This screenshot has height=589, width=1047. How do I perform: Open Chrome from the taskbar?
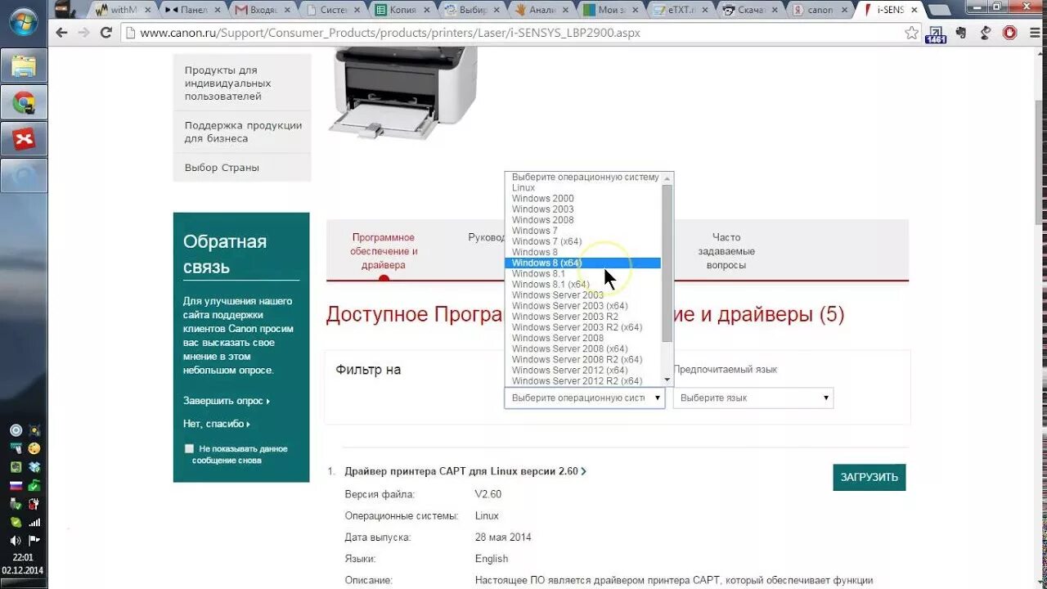pos(24,103)
